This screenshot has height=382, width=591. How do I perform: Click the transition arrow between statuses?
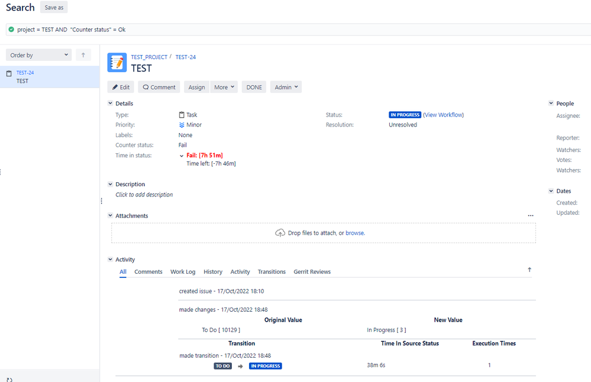coord(240,366)
